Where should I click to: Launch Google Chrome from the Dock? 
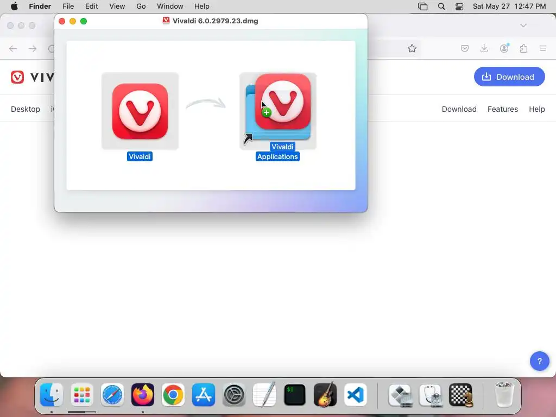(x=173, y=395)
